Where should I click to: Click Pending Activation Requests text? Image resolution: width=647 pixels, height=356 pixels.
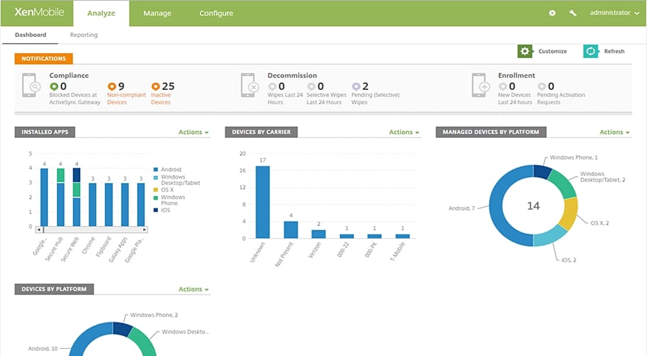point(561,98)
